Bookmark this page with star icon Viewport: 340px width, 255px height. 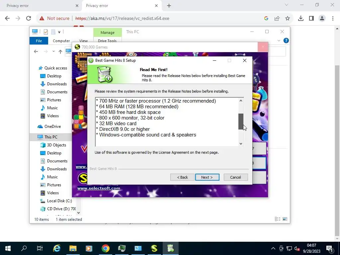[288, 18]
